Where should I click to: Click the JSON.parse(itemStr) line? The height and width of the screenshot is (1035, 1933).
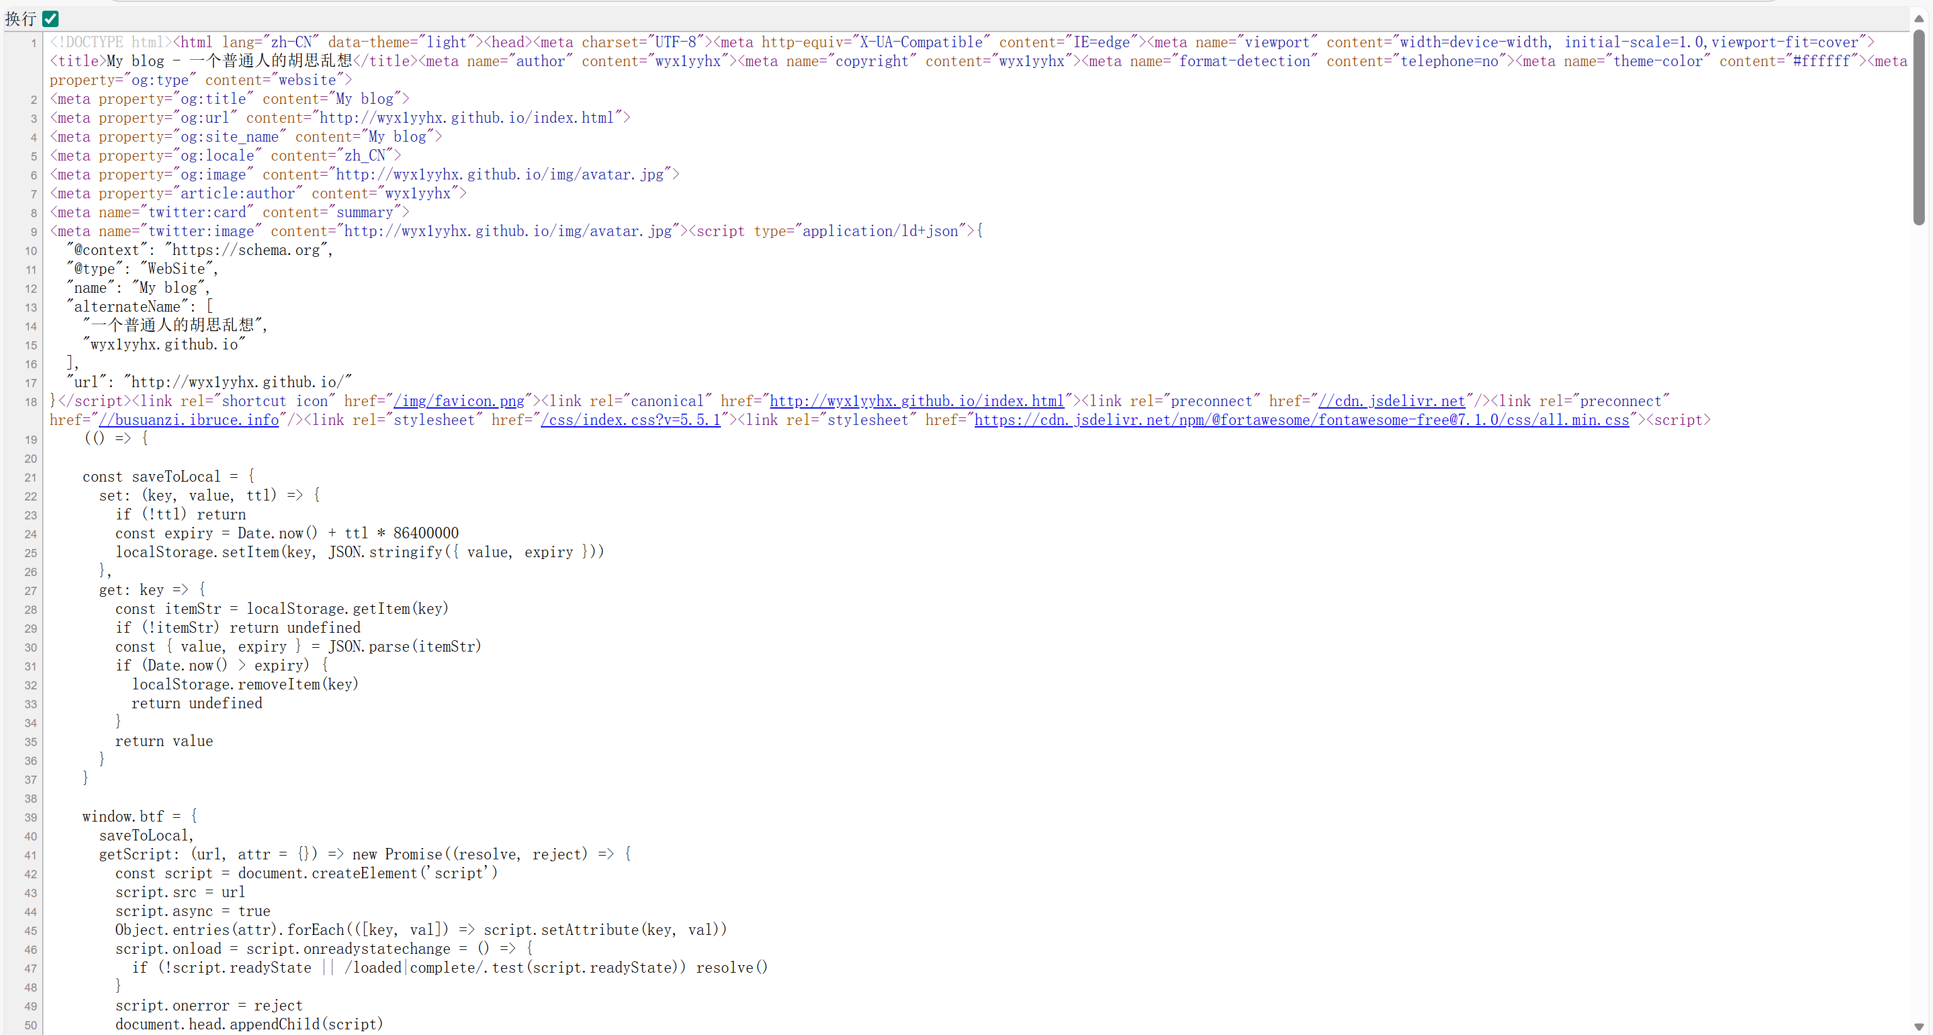[298, 646]
